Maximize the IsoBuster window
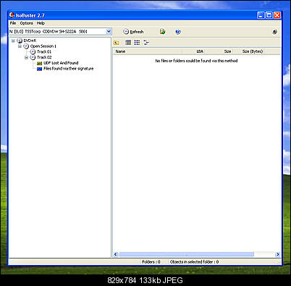This screenshot has height=286, width=291. click(269, 15)
